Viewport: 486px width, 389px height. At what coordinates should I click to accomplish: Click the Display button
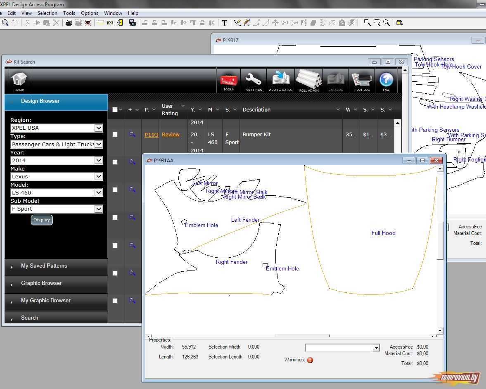pyautogui.click(x=42, y=220)
